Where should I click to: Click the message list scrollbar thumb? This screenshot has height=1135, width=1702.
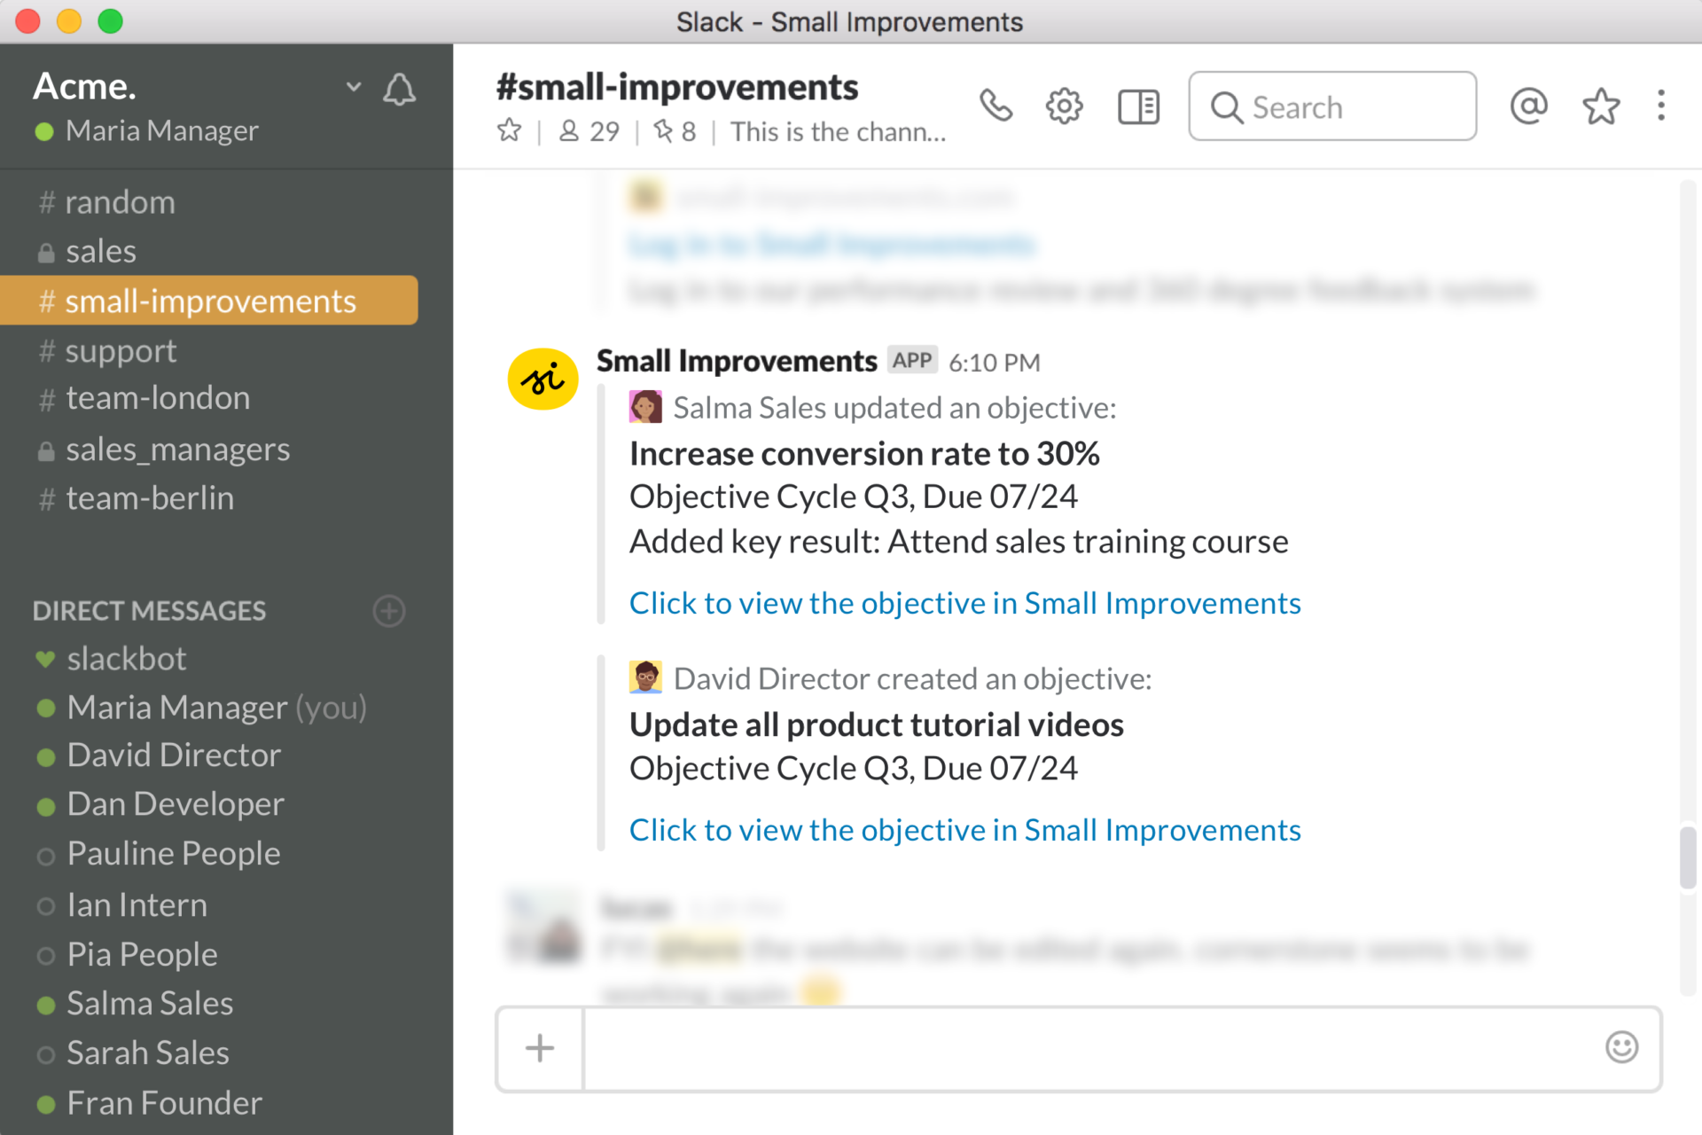click(1687, 857)
